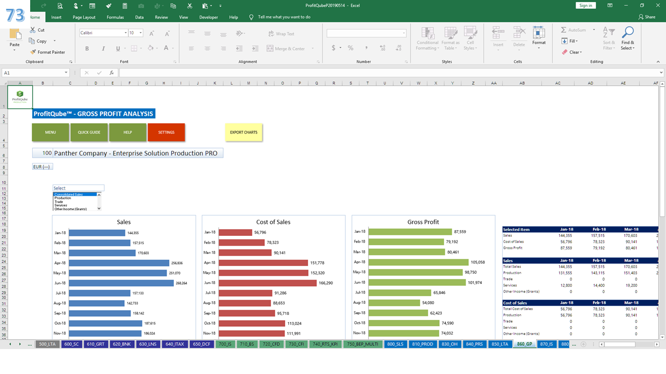Switch to the 600_SC sheet tab
Image resolution: width=666 pixels, height=374 pixels.
[x=72, y=344]
